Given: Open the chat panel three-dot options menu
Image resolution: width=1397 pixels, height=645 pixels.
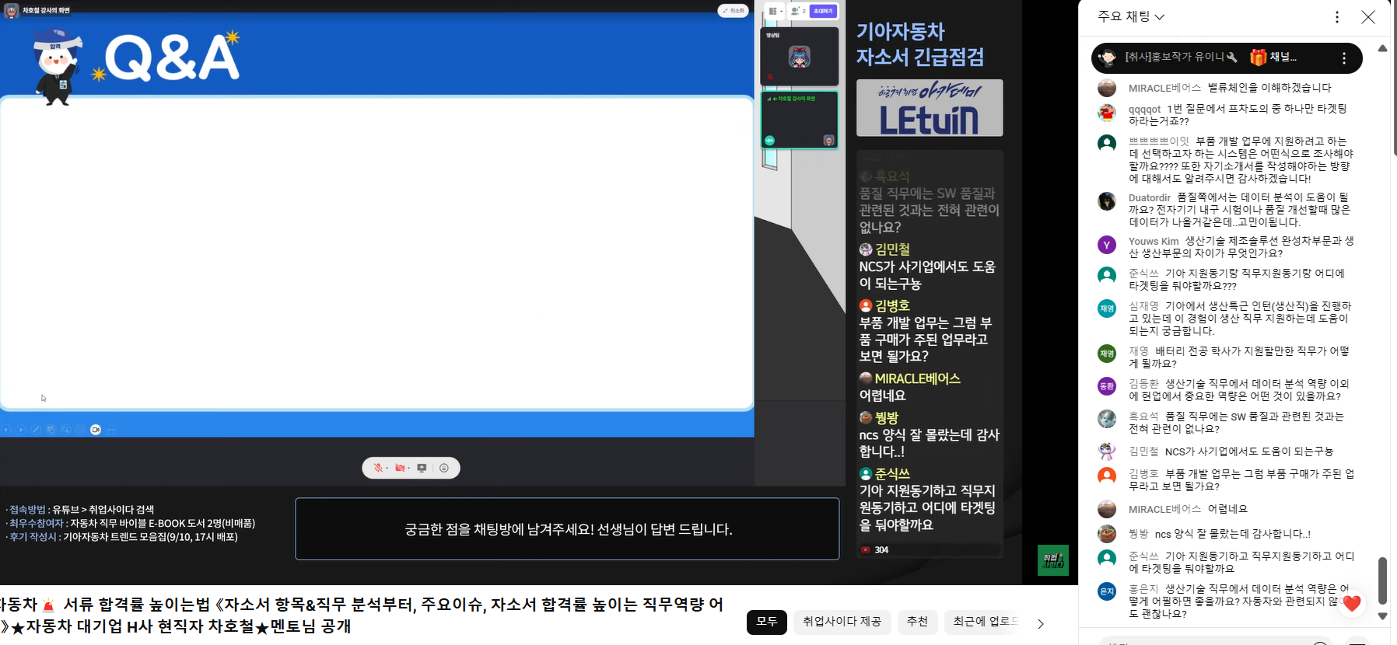Looking at the screenshot, I should [1337, 17].
